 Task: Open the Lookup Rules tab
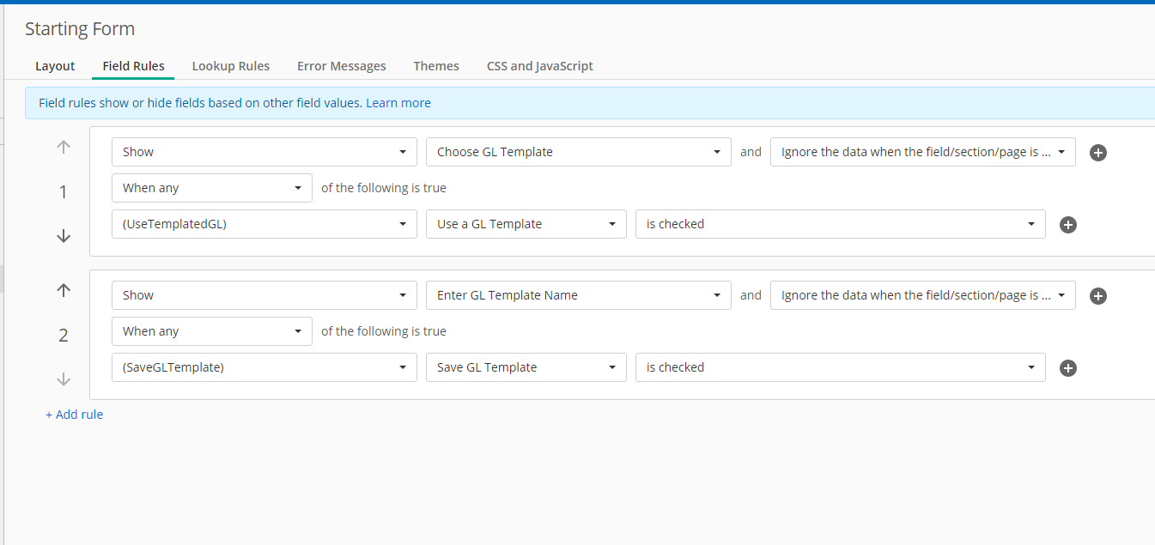[231, 66]
